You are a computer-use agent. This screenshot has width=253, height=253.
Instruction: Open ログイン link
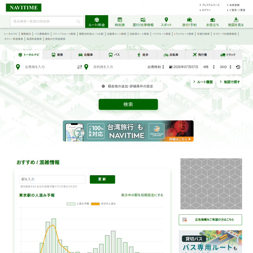[206, 10]
